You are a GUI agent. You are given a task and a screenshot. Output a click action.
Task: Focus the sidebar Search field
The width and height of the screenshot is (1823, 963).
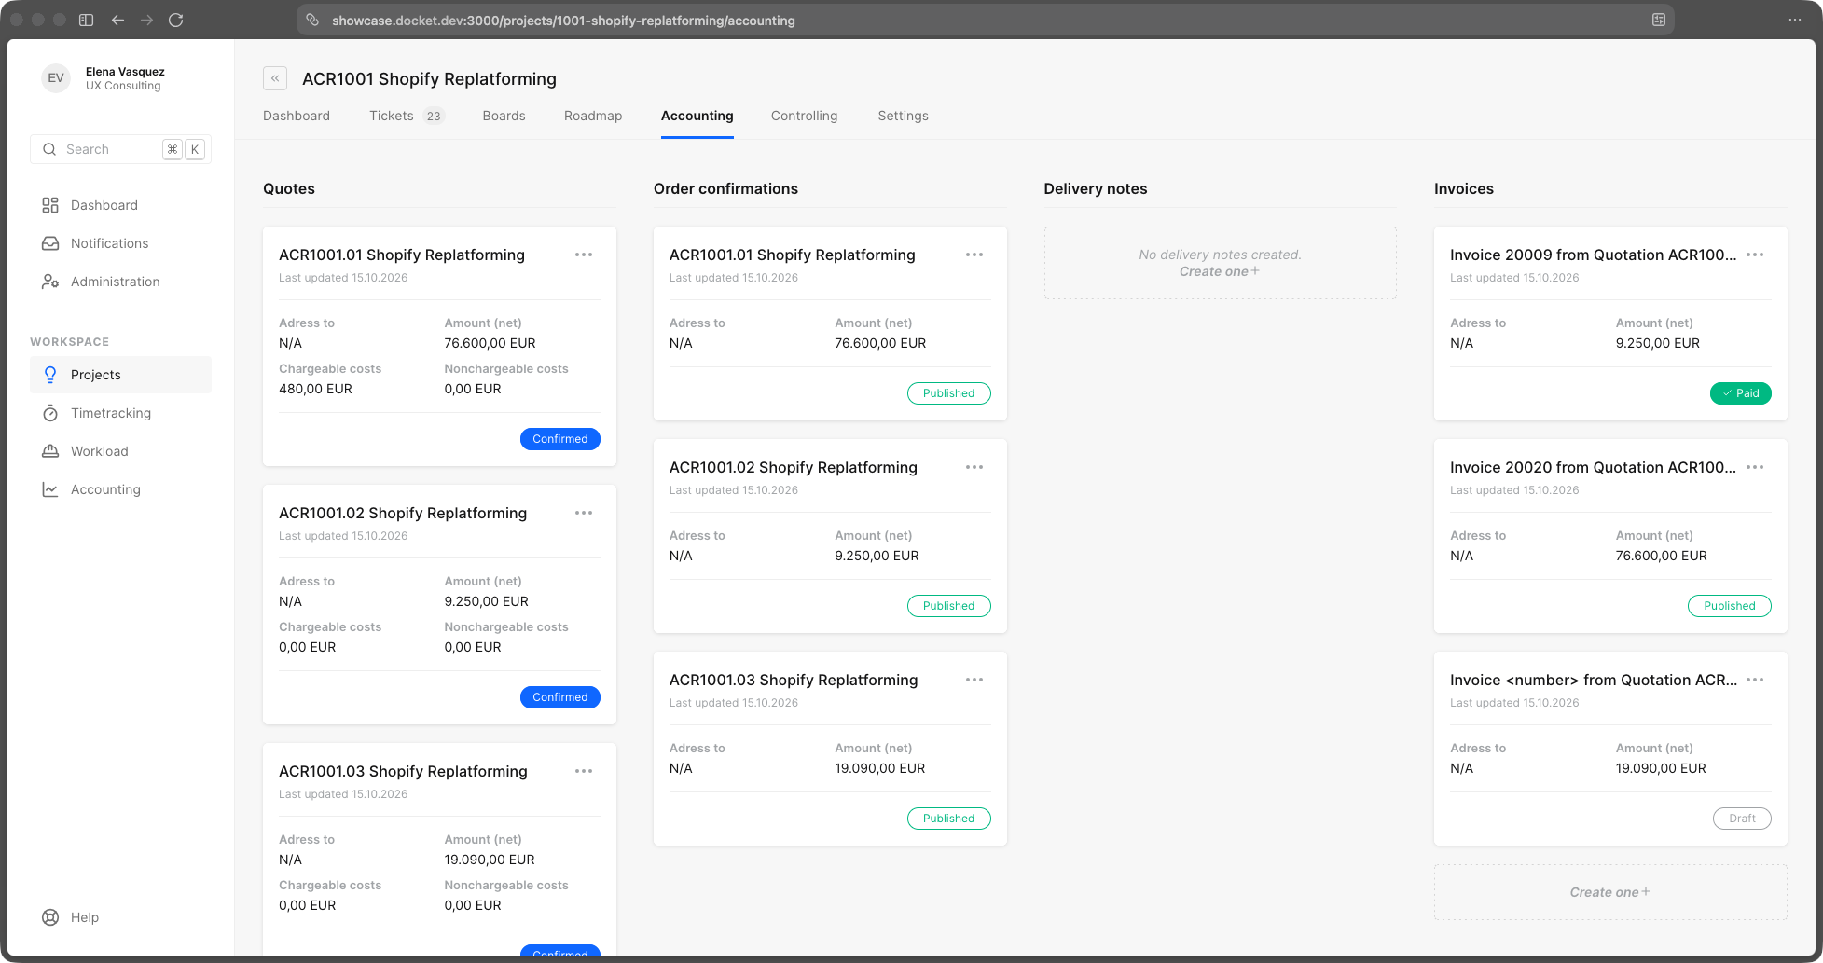coord(120,149)
